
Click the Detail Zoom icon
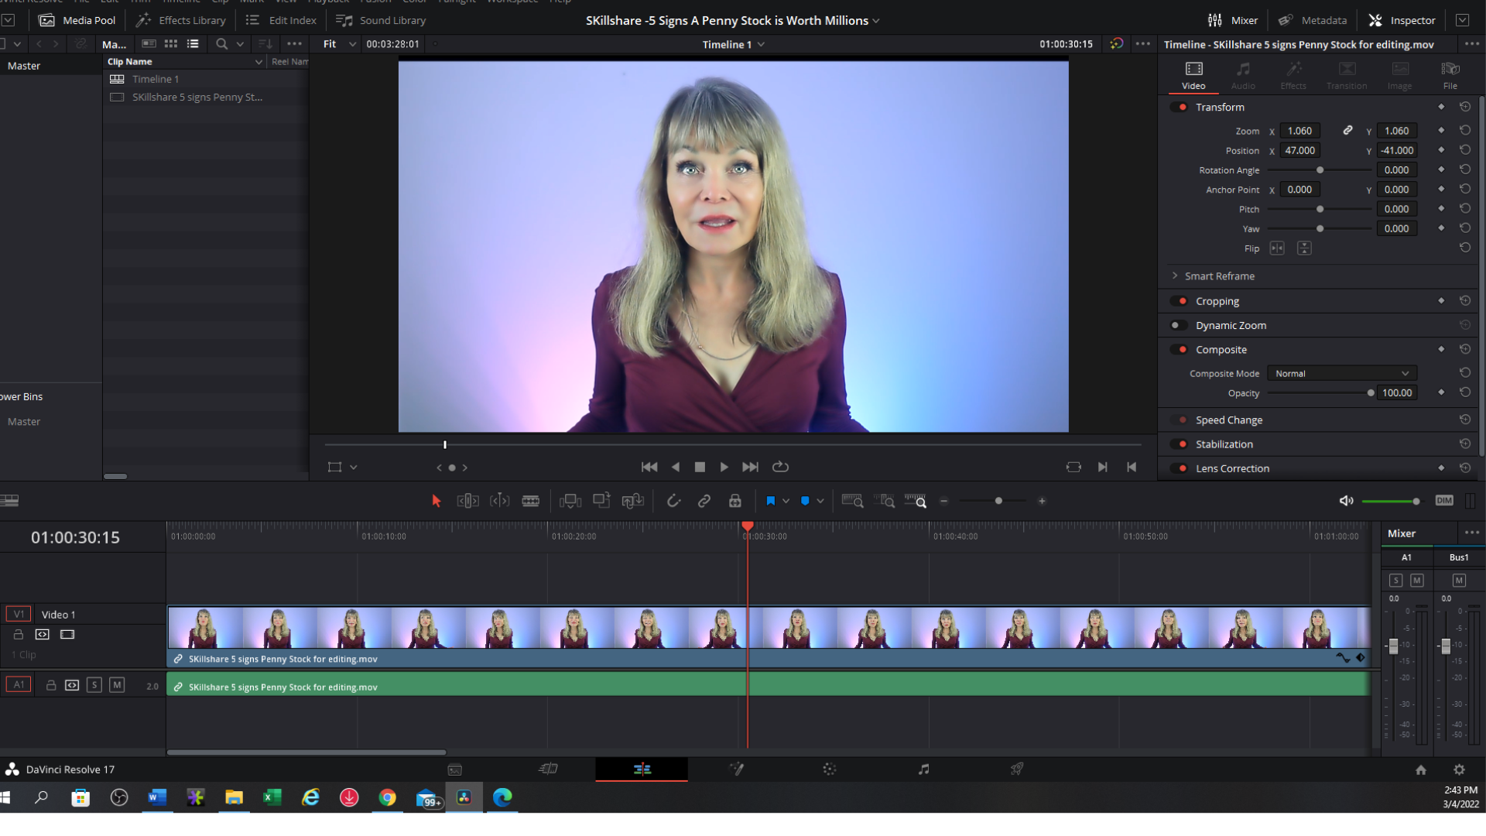coord(884,501)
